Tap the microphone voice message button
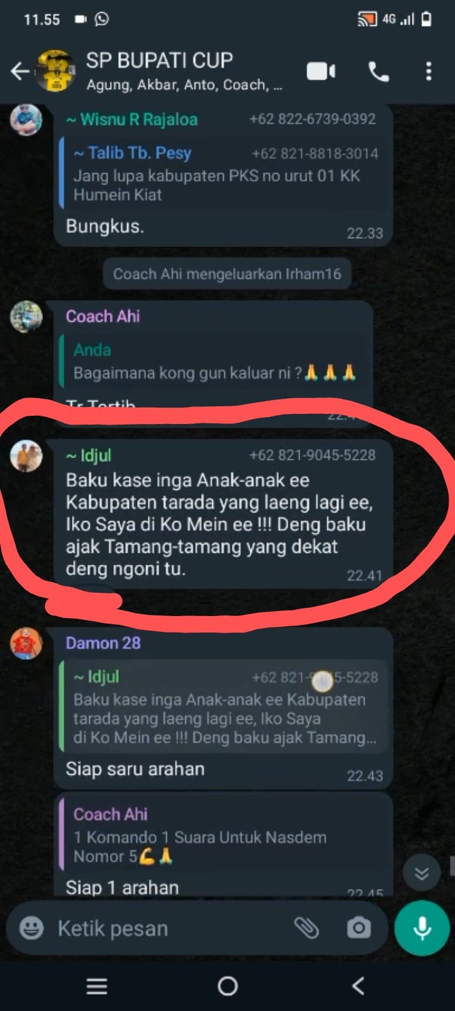455x1011 pixels. pos(422,928)
